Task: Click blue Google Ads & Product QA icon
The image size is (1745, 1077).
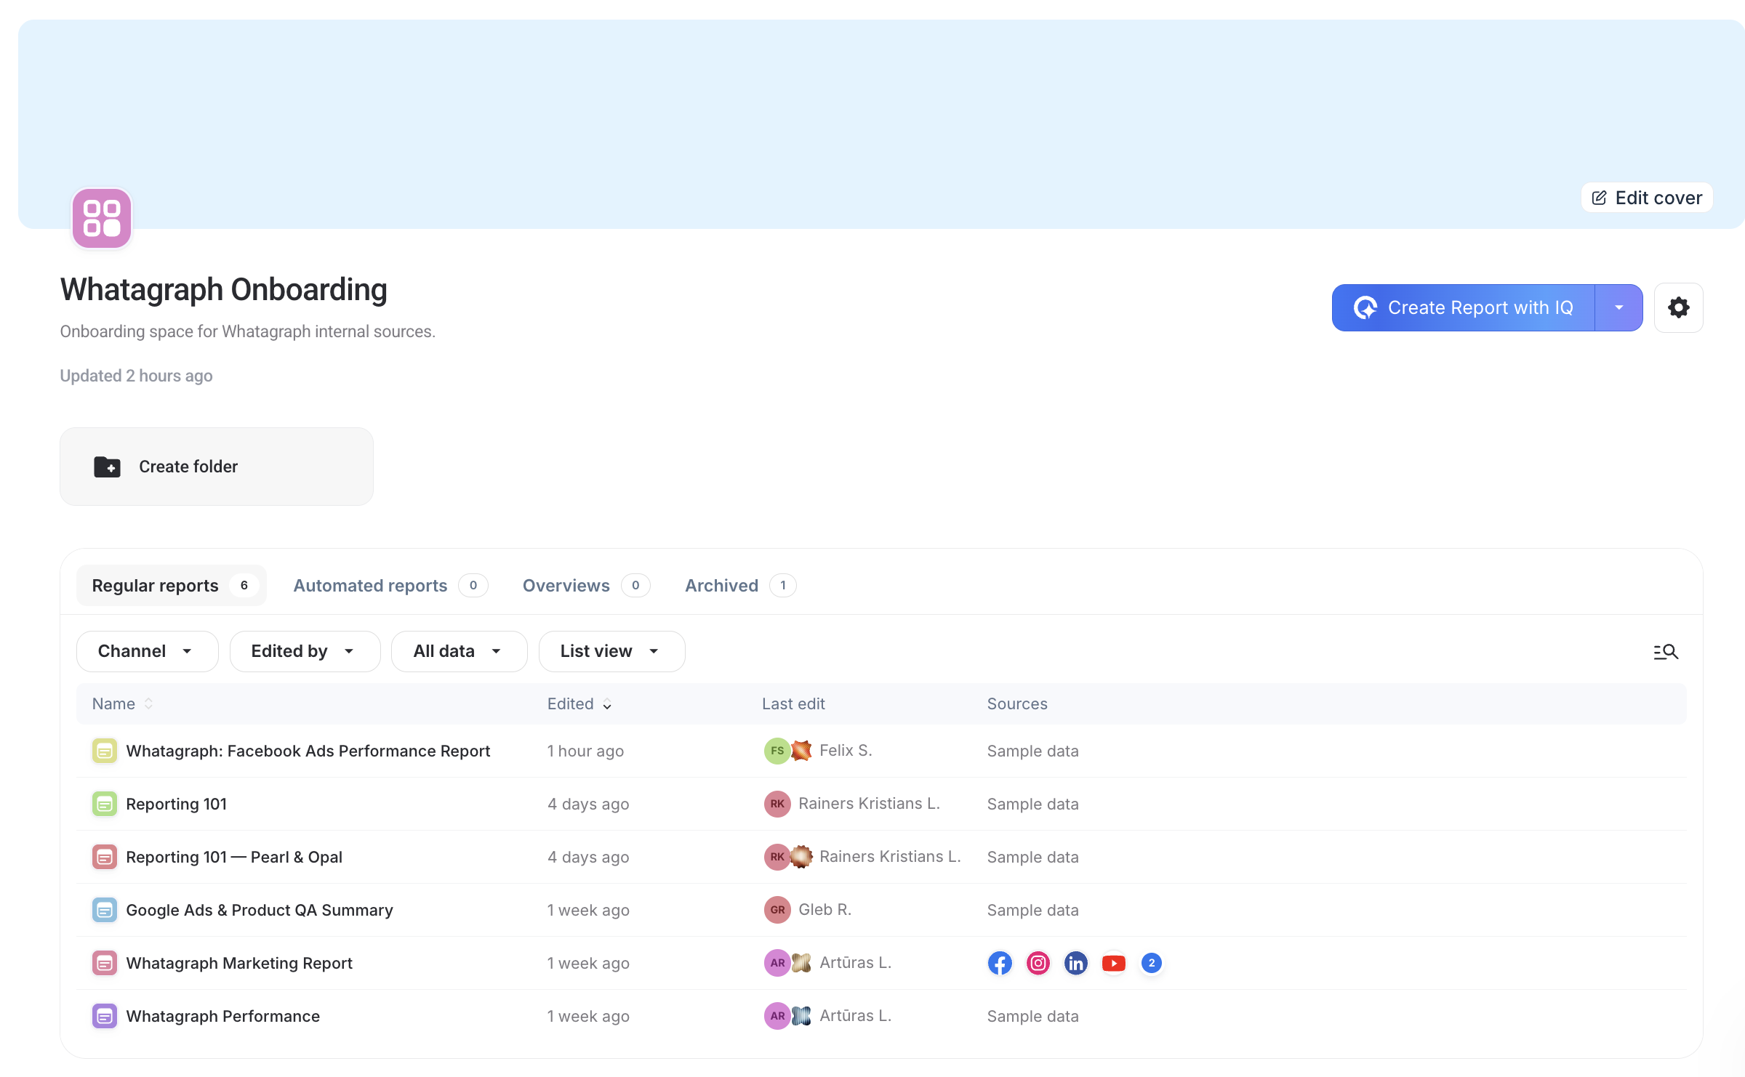Action: (105, 910)
